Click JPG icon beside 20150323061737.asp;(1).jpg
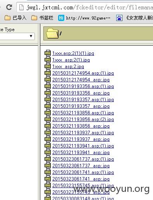Image resolution: width=153 pixels, height=200 pixels. 48,159
